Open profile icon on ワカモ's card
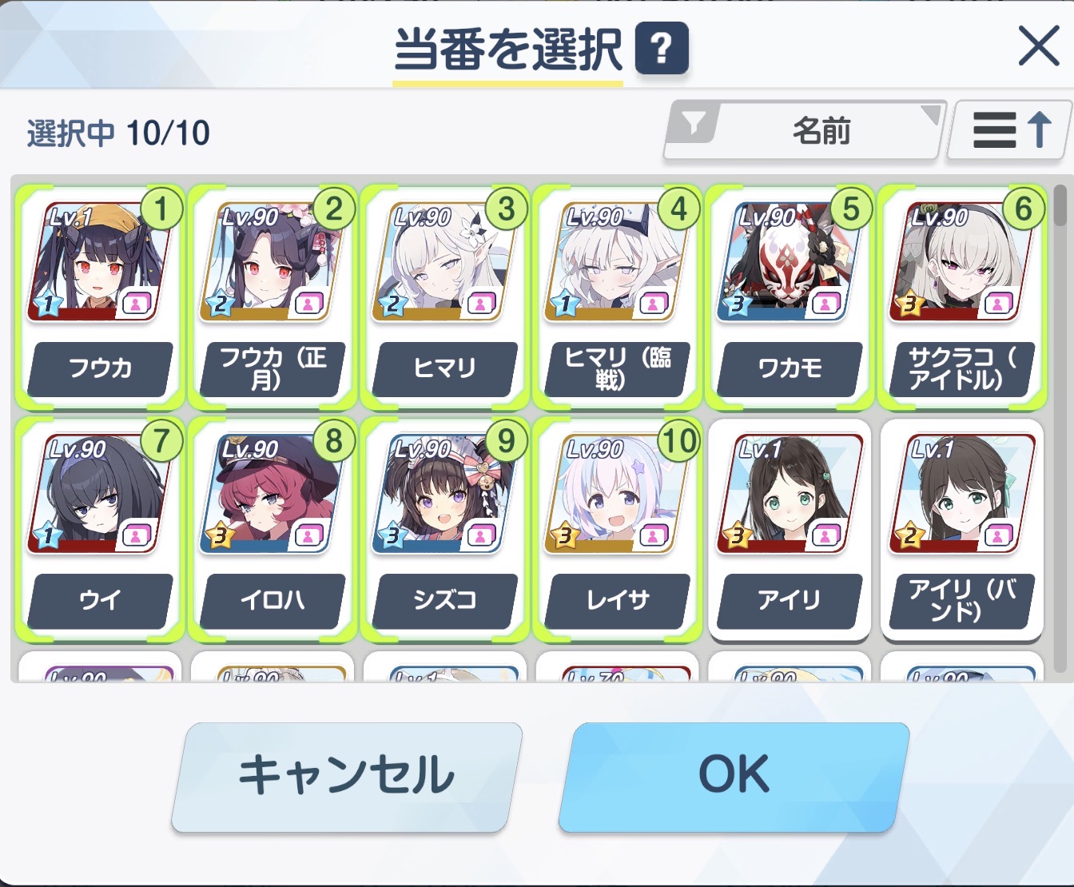The height and width of the screenshot is (887, 1074). [x=825, y=304]
